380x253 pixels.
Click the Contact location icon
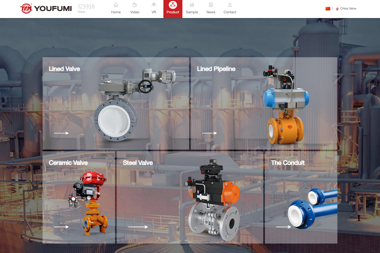click(230, 5)
